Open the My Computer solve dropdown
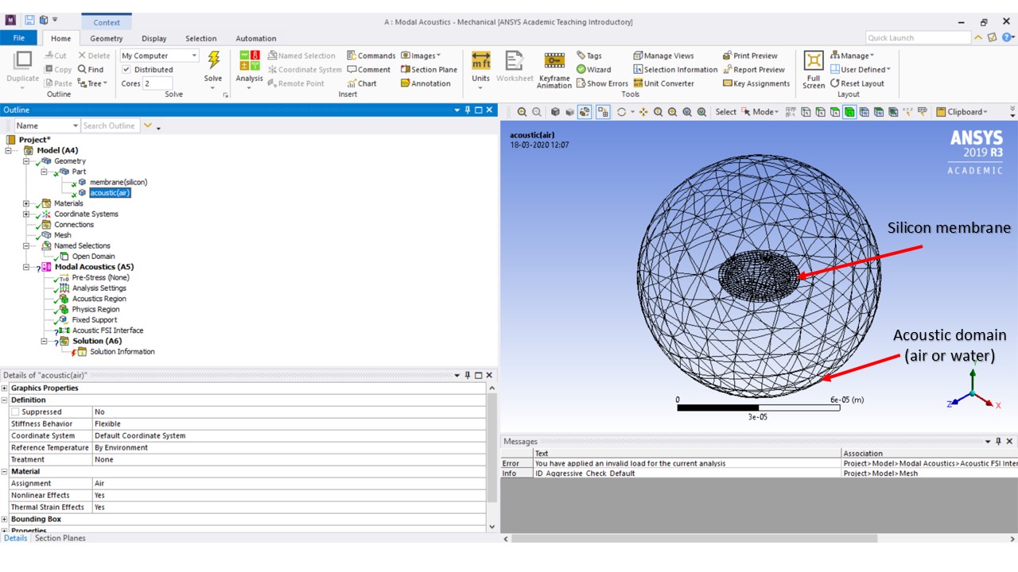The width and height of the screenshot is (1018, 572). point(159,56)
